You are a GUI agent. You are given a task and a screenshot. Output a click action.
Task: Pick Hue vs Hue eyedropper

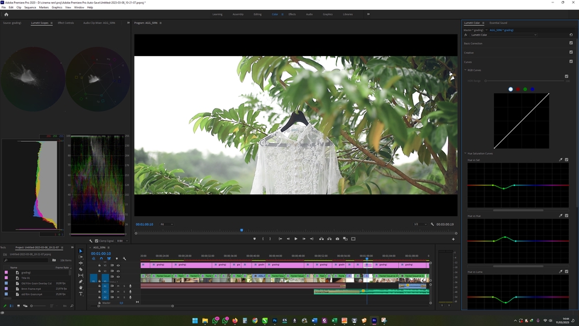[x=560, y=216]
